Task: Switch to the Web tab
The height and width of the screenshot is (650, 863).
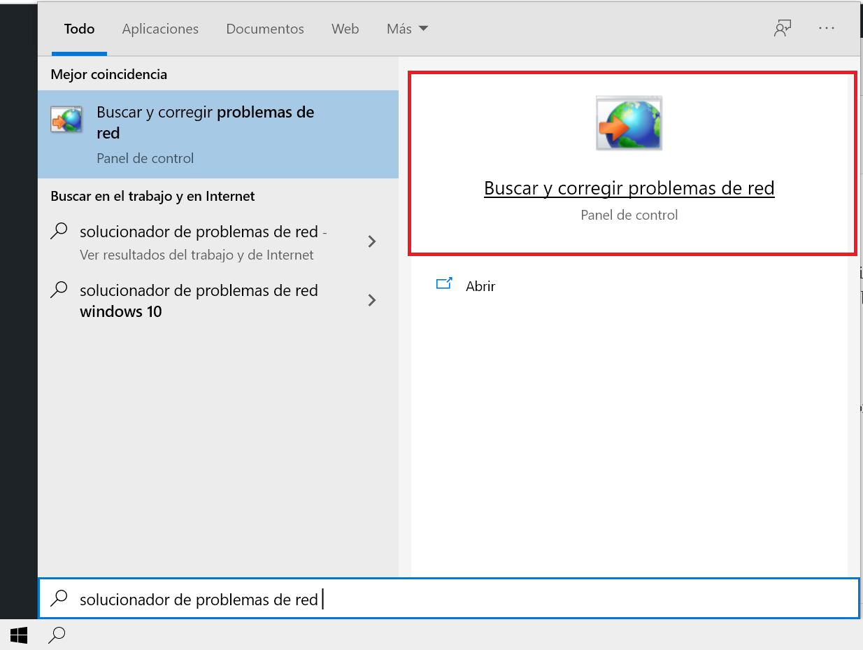Action: tap(345, 29)
